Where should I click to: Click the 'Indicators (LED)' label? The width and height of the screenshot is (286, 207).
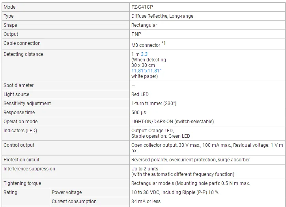20,131
